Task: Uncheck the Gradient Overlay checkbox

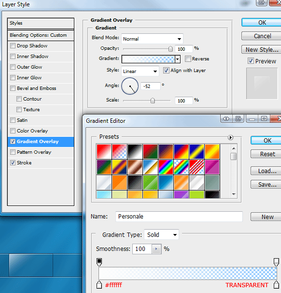Action: pyautogui.click(x=13, y=142)
